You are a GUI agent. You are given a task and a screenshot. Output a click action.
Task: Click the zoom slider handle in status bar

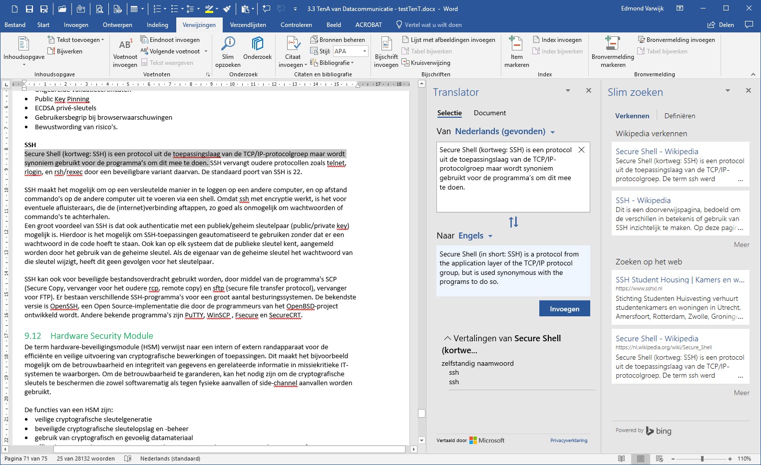tap(702, 459)
